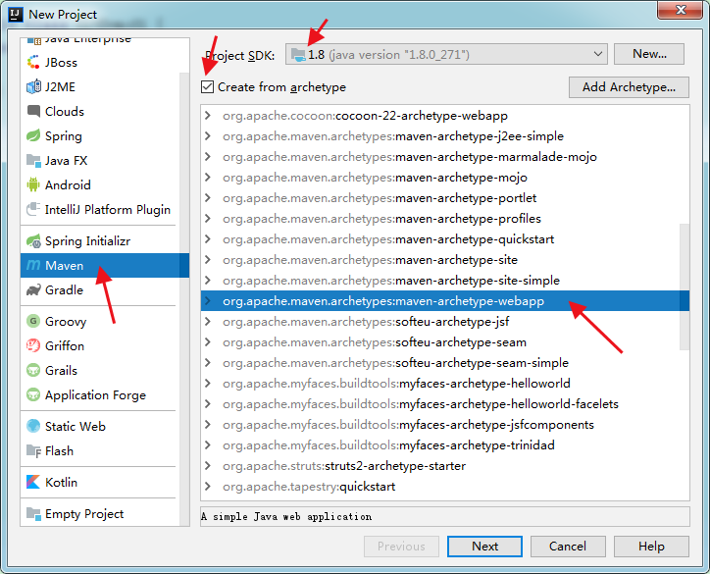Image resolution: width=710 pixels, height=574 pixels.
Task: Select the Grails icon
Action: point(33,370)
